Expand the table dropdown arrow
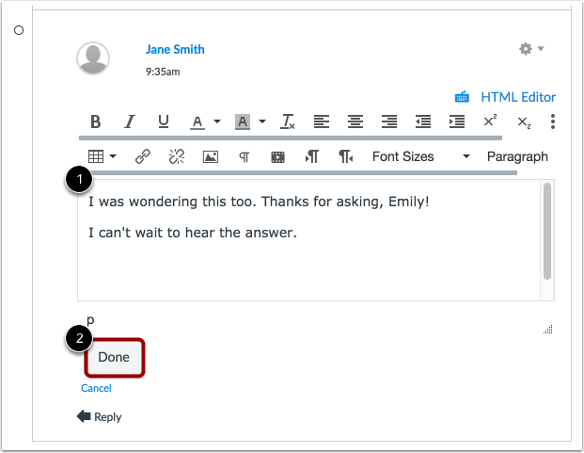The image size is (584, 453). pyautogui.click(x=113, y=156)
